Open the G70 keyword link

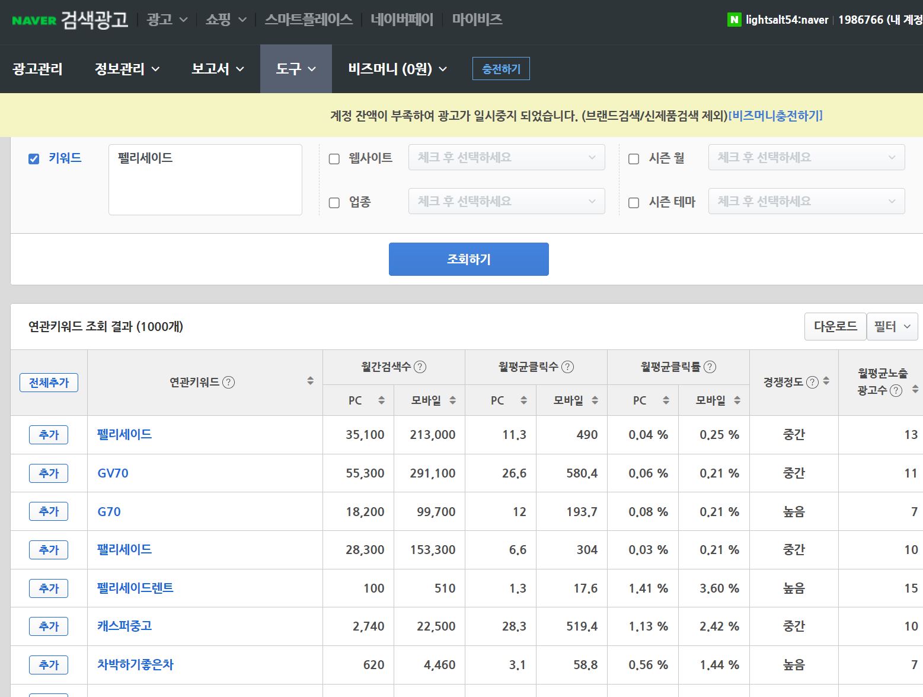pyautogui.click(x=109, y=511)
